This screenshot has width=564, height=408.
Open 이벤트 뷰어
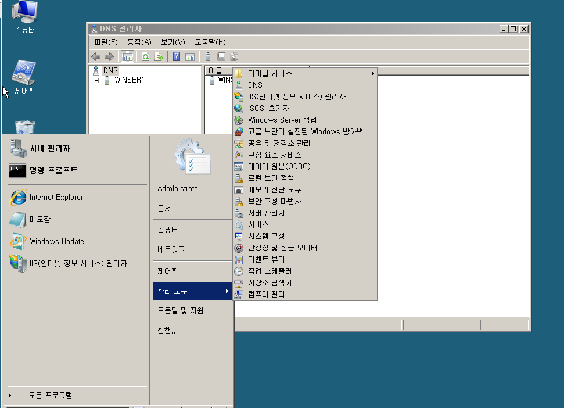(x=305, y=259)
